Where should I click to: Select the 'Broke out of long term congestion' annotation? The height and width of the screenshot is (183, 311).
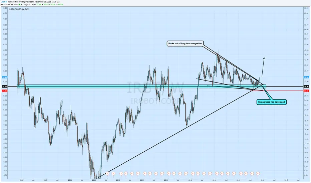pyautogui.click(x=185, y=44)
